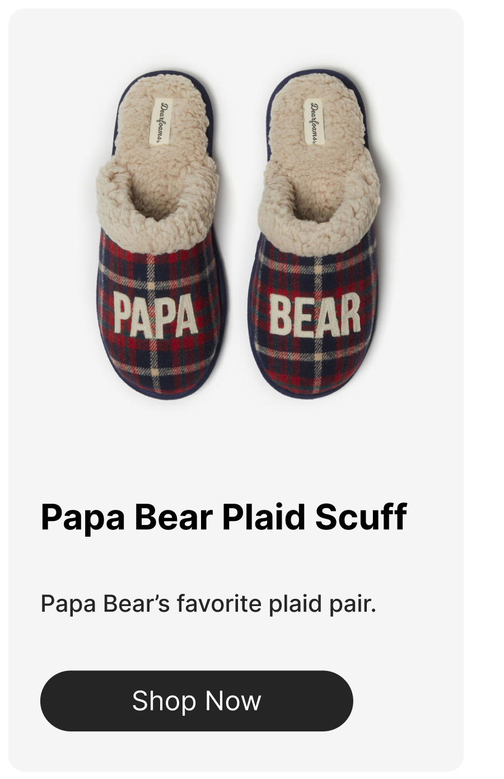504x779 pixels.
Task: Tap the Dearfoams tag on left slipper
Action: [x=161, y=122]
